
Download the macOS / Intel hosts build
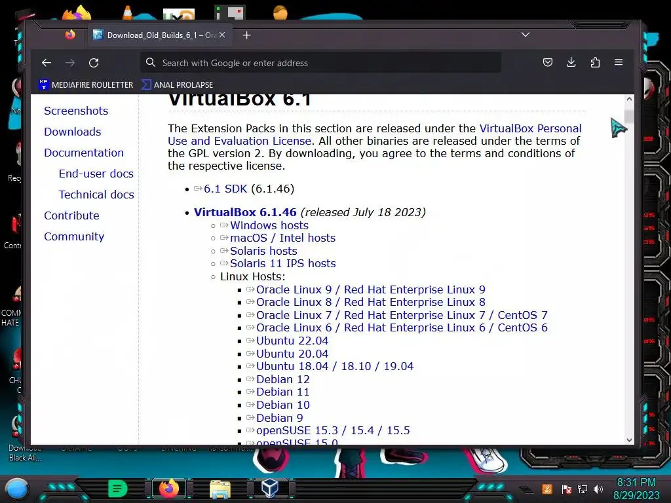283,238
